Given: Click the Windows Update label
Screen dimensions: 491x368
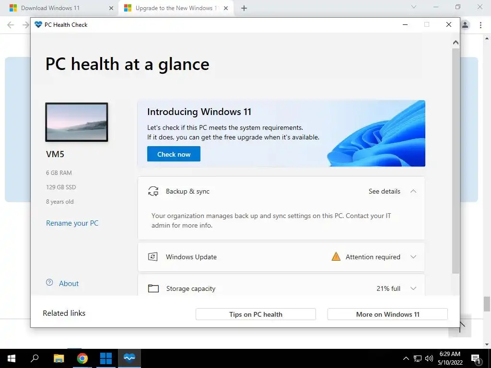Looking at the screenshot, I should click(x=191, y=257).
